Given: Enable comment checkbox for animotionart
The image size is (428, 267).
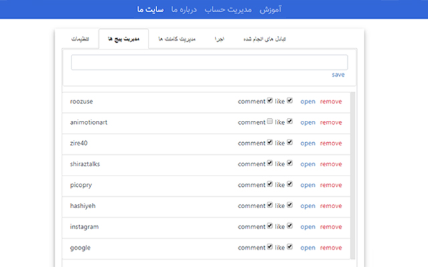Looking at the screenshot, I should 270,122.
